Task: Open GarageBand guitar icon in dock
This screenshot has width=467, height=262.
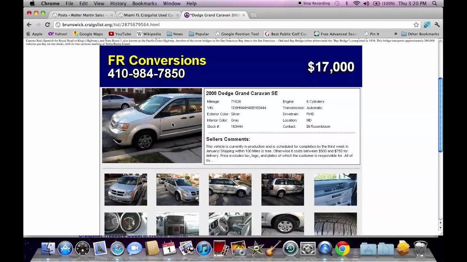Action: click(x=273, y=249)
